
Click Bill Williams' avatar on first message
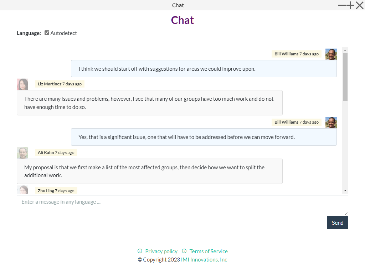click(331, 54)
